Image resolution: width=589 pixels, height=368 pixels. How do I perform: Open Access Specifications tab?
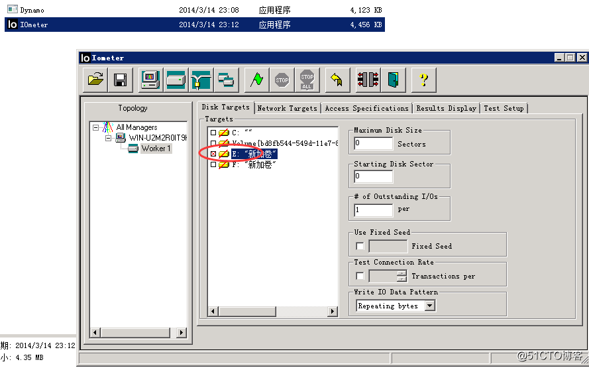coord(366,109)
